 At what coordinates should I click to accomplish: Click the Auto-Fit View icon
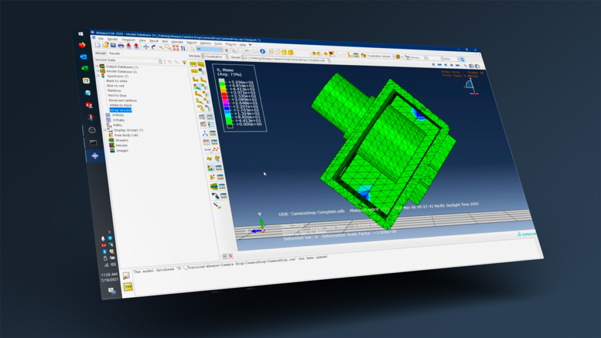(175, 49)
